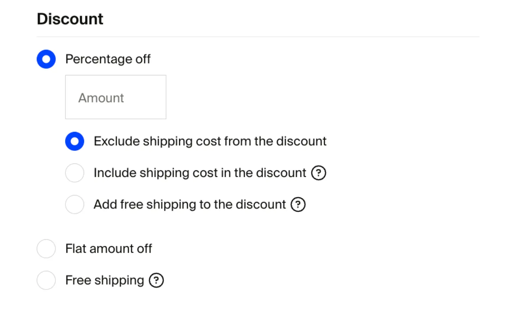Click help icon beside Include shipping cost

point(318,173)
